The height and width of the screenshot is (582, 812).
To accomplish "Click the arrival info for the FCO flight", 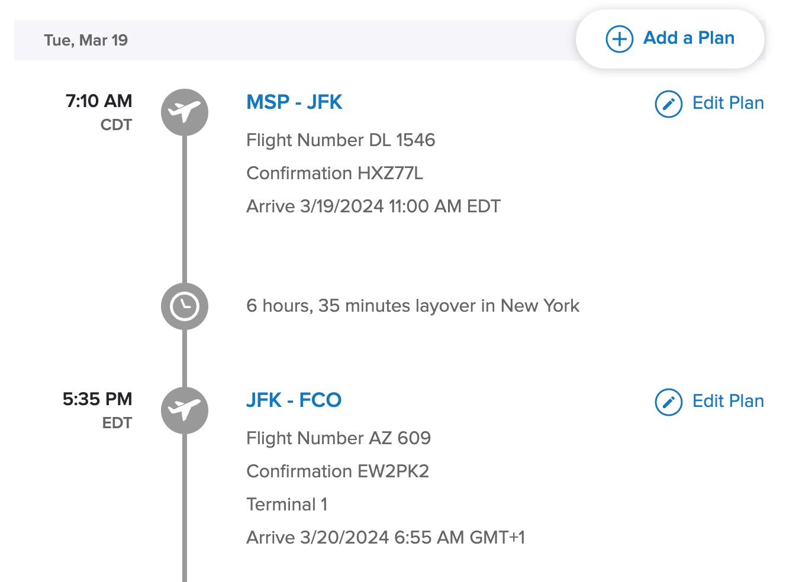I will click(x=386, y=537).
